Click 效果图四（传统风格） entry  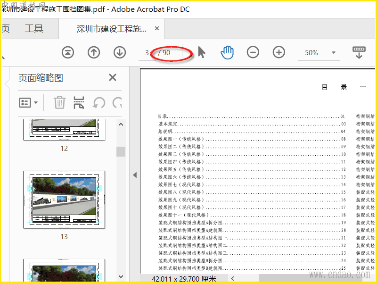coord(252,162)
